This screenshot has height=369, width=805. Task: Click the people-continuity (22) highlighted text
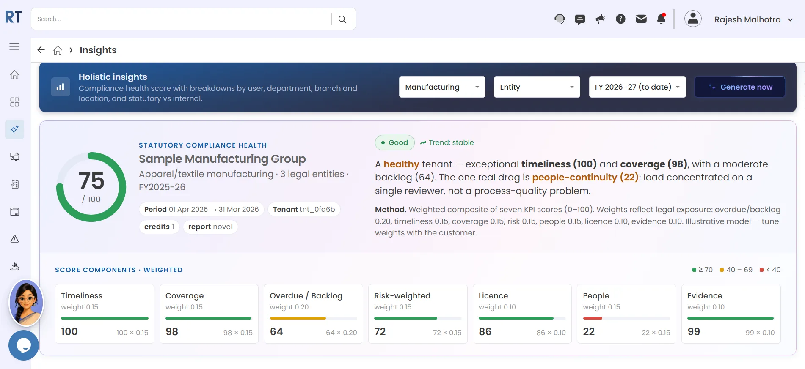pos(585,178)
